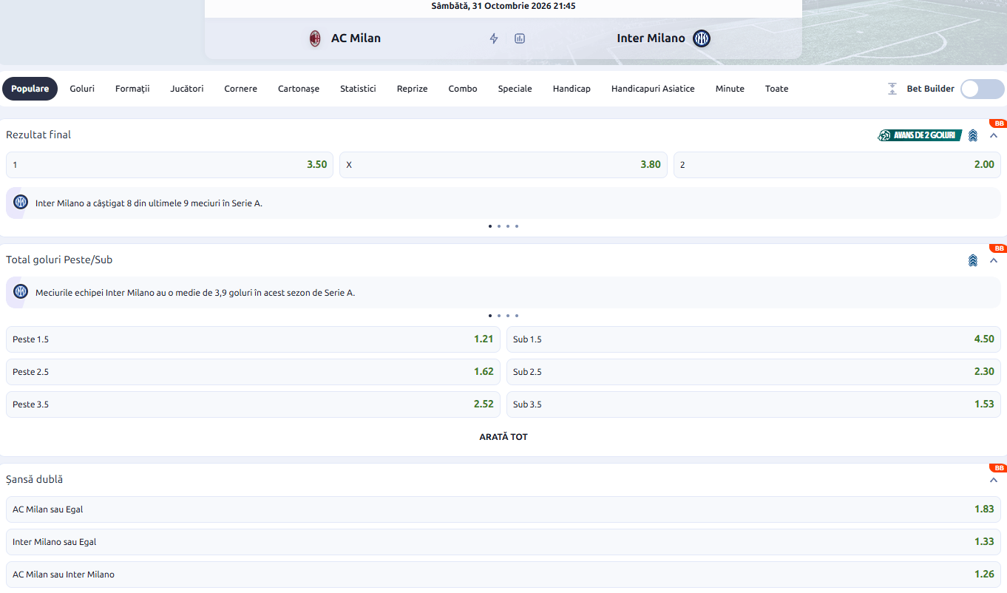Click ARATĂ TOT to show all totals
The height and width of the screenshot is (593, 1007).
[x=503, y=437]
